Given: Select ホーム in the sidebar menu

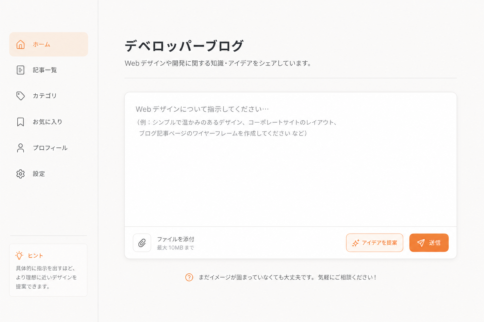Looking at the screenshot, I should [41, 44].
